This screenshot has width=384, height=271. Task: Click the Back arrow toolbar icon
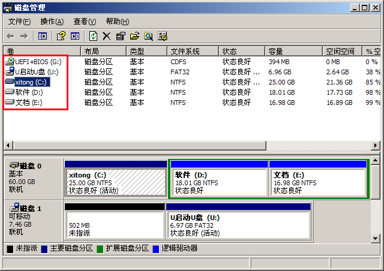pyautogui.click(x=10, y=36)
